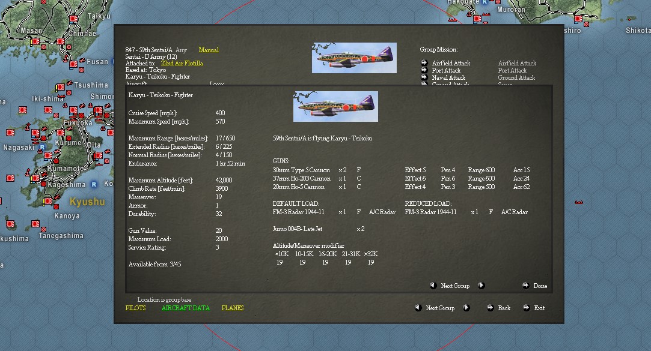
Task: Select Naval Attack mission arrow
Action: [x=424, y=77]
